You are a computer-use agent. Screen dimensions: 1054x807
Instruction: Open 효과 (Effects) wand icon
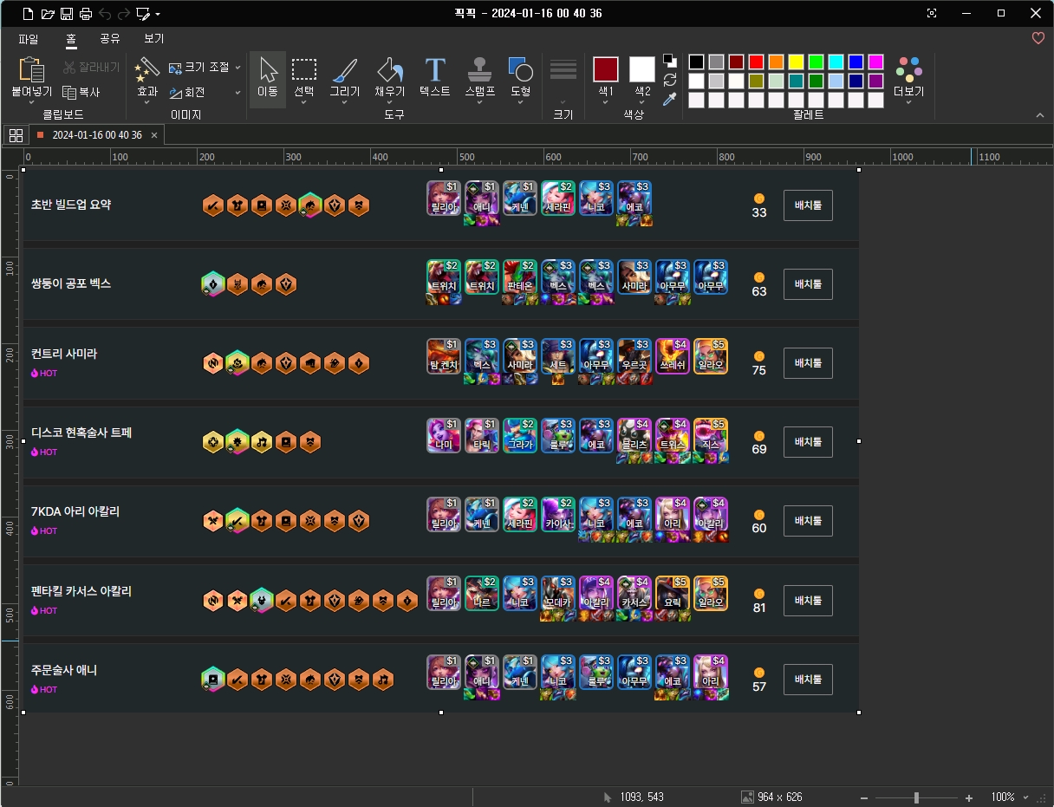(147, 68)
